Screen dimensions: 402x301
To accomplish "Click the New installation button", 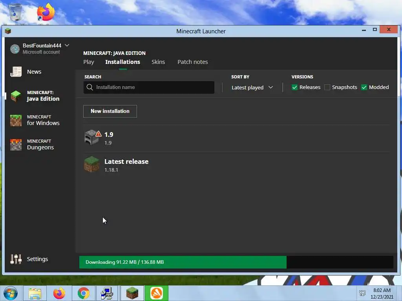I will 110,111.
